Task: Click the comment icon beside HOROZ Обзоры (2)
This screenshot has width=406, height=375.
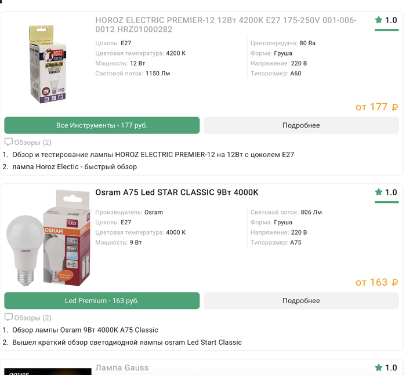Action: [x=9, y=142]
